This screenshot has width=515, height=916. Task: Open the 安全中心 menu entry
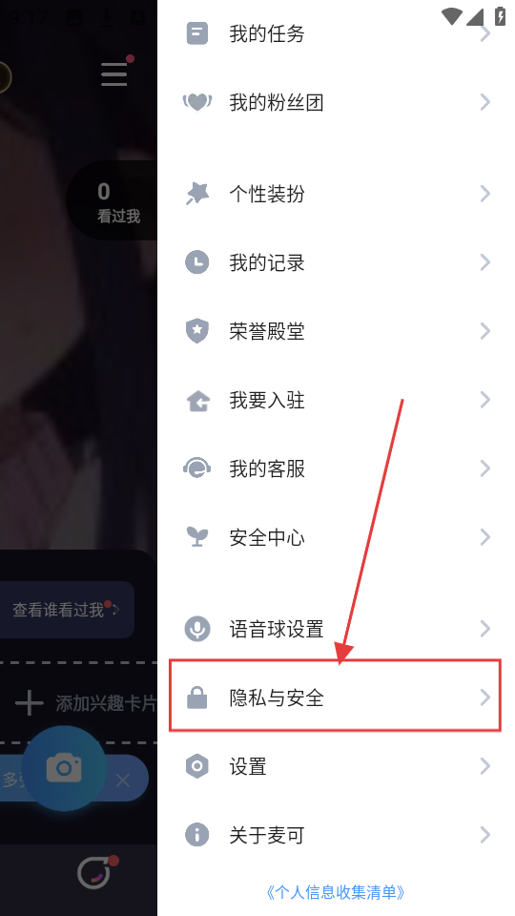click(x=335, y=537)
